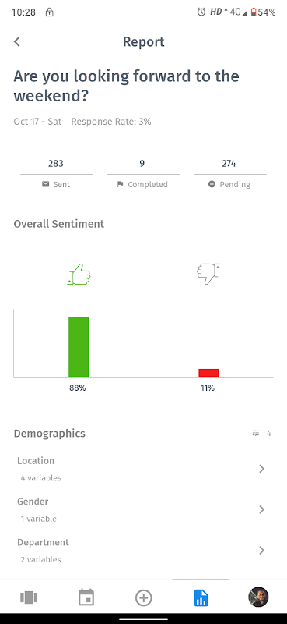Image resolution: width=287 pixels, height=624 pixels.
Task: View the 274 Pending count
Action: (229, 164)
